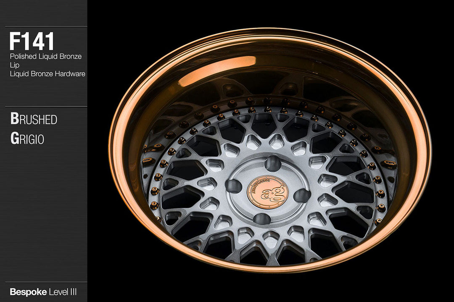454x302 pixels.
Task: Select the F141 model title
Action: (32, 41)
